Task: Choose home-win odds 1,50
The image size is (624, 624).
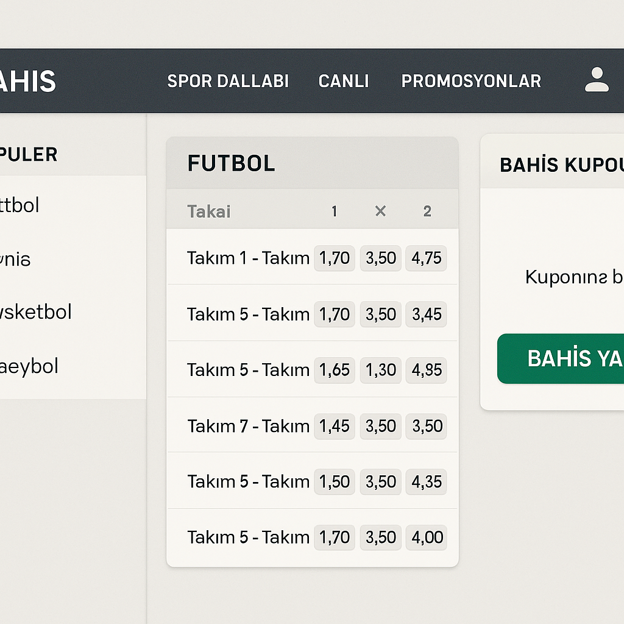Action: pyautogui.click(x=335, y=481)
